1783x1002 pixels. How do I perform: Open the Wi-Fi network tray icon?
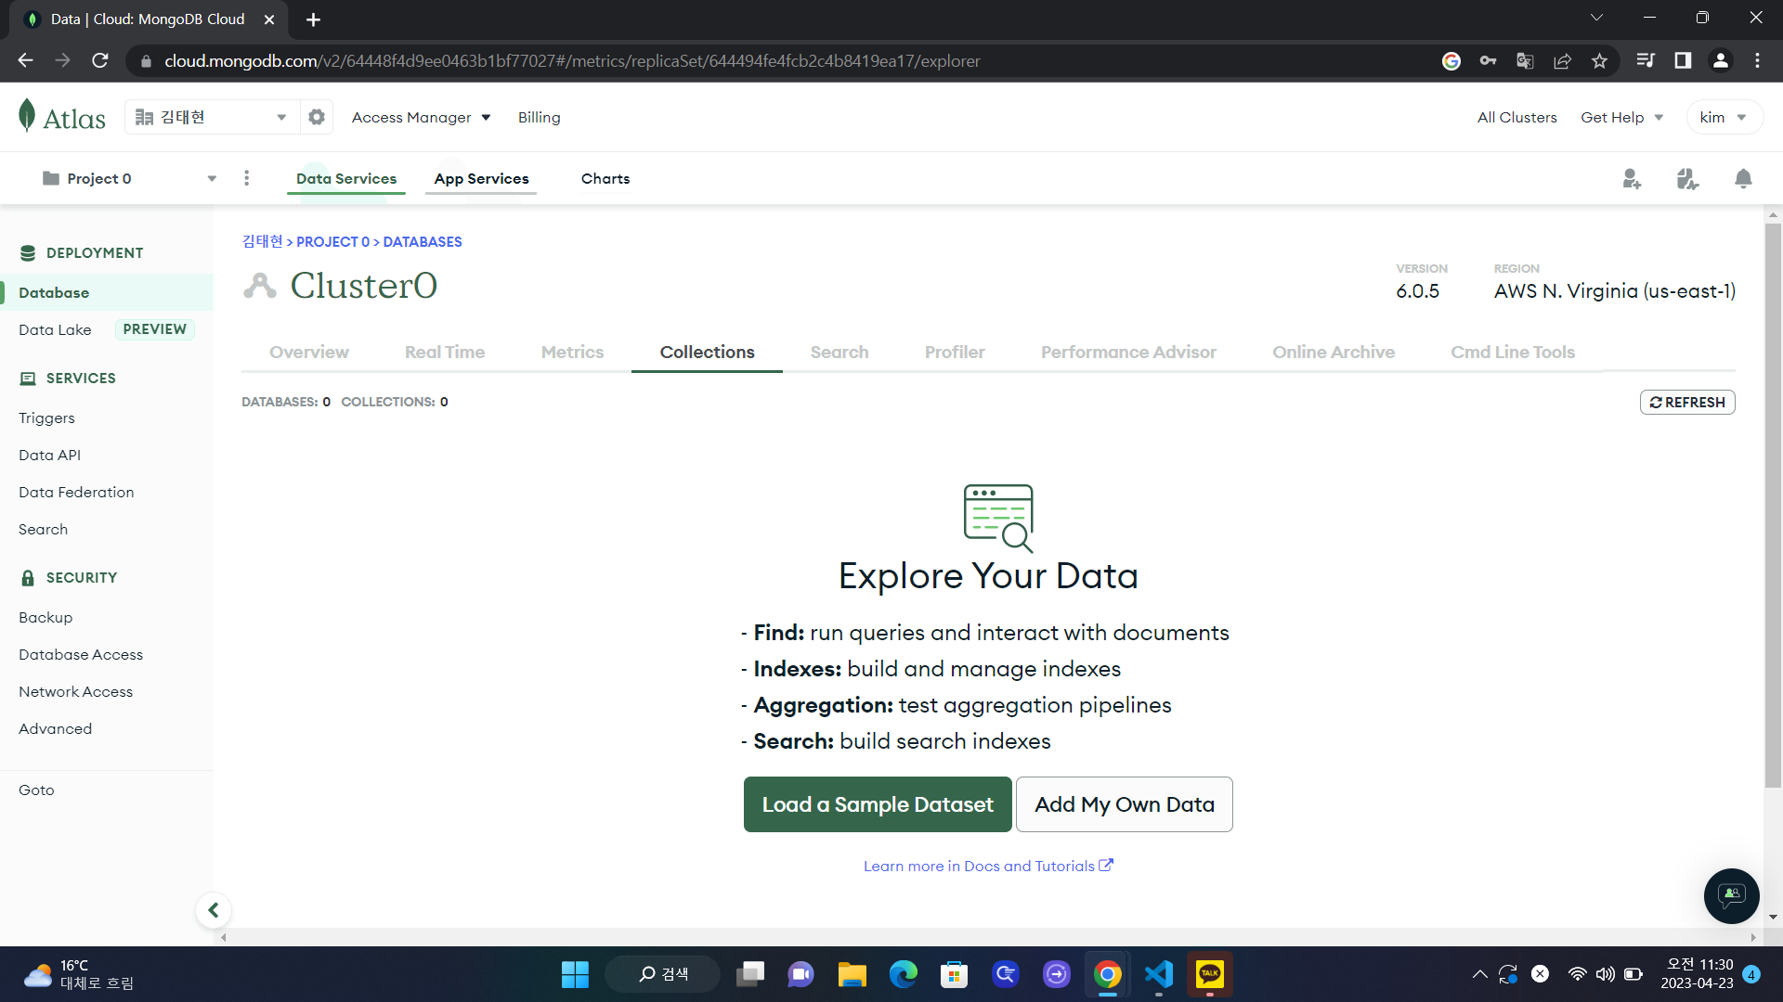pyautogui.click(x=1577, y=974)
